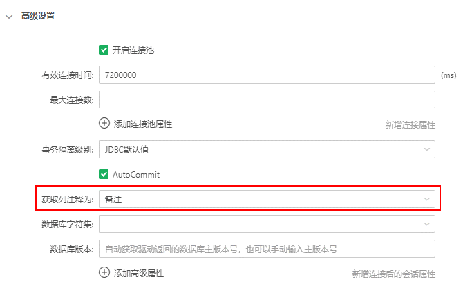The height and width of the screenshot is (284, 463).
Task: Click the AutoCommit label text
Action: 136,175
